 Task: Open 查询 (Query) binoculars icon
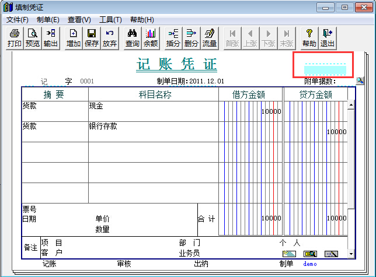[x=133, y=38]
